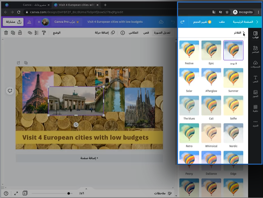The height and width of the screenshot is (198, 263).
Task: Click the page grid view icon
Action: coord(25,193)
